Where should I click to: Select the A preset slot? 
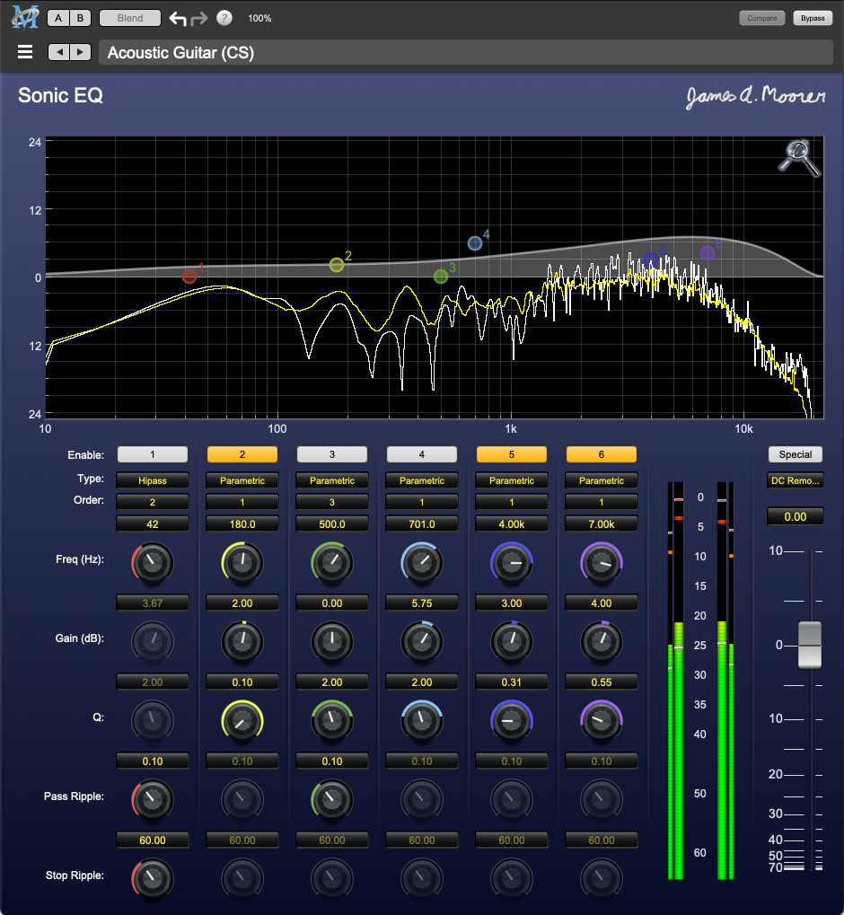pos(58,18)
